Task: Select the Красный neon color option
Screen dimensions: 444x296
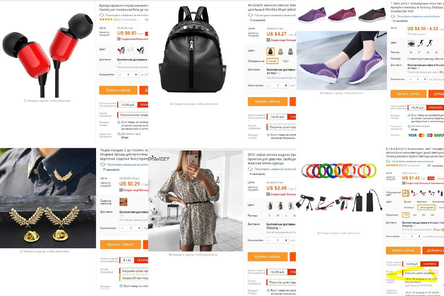Action: click(422, 202)
